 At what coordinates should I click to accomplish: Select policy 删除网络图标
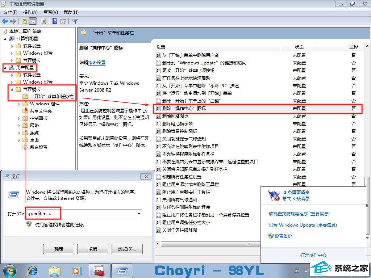pyautogui.click(x=175, y=116)
